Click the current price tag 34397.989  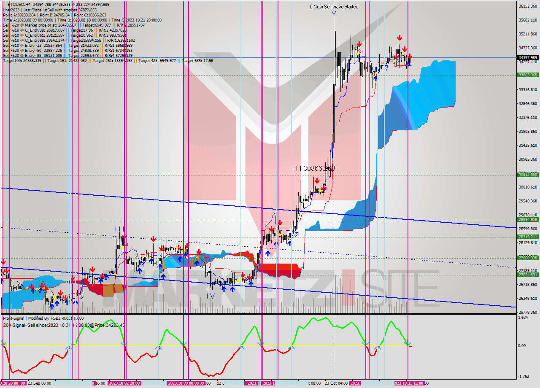(x=528, y=57)
